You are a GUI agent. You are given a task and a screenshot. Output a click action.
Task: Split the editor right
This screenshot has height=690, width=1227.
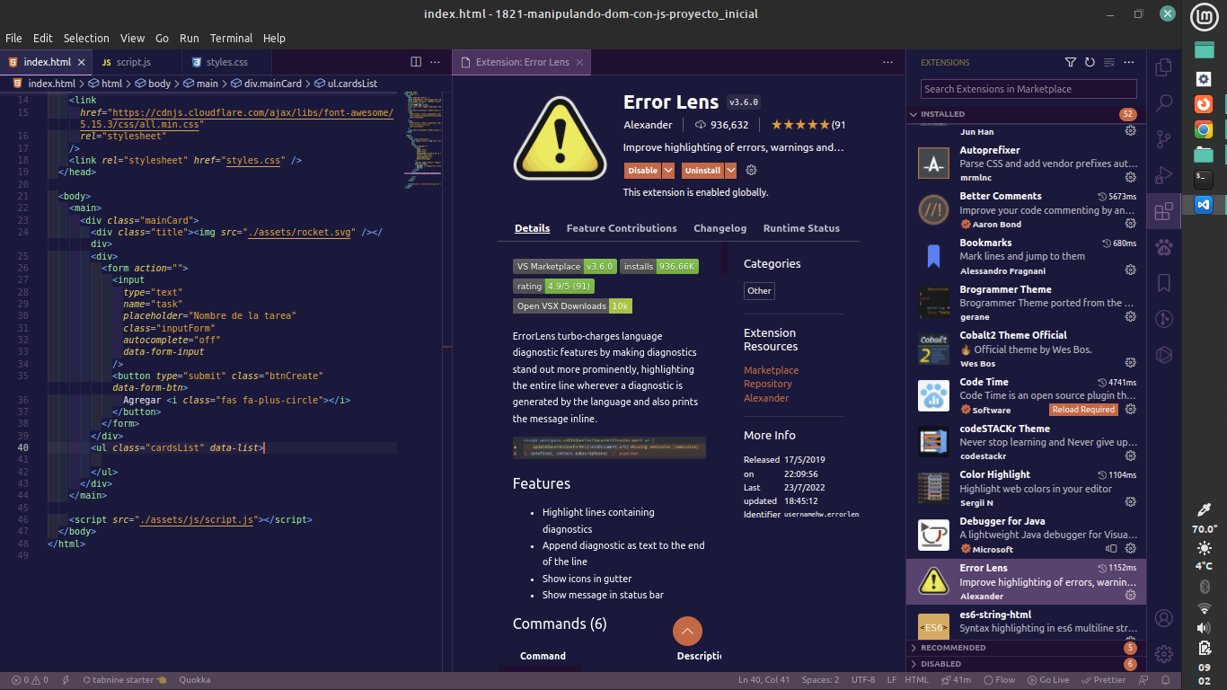coord(416,62)
